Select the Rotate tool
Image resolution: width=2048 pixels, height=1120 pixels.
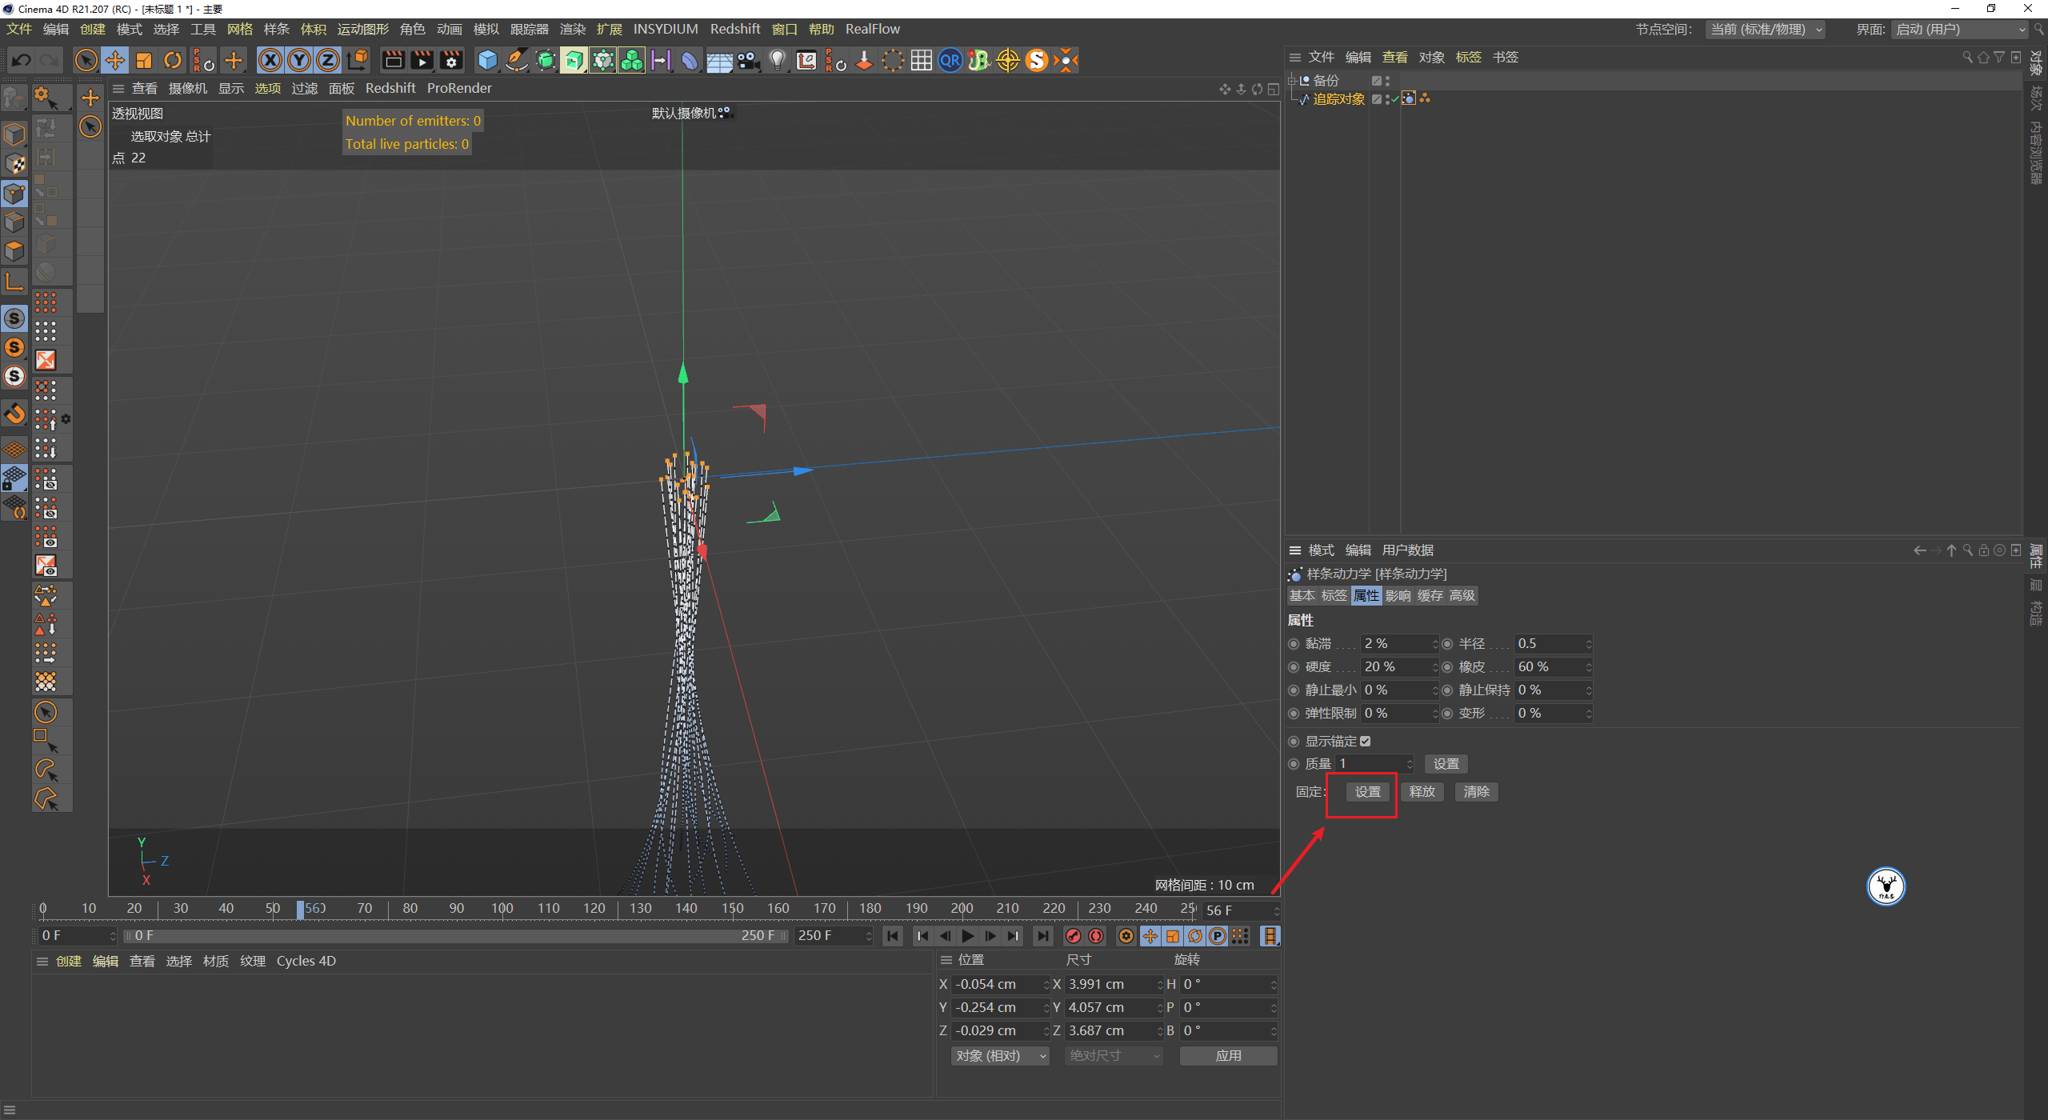coord(173,60)
